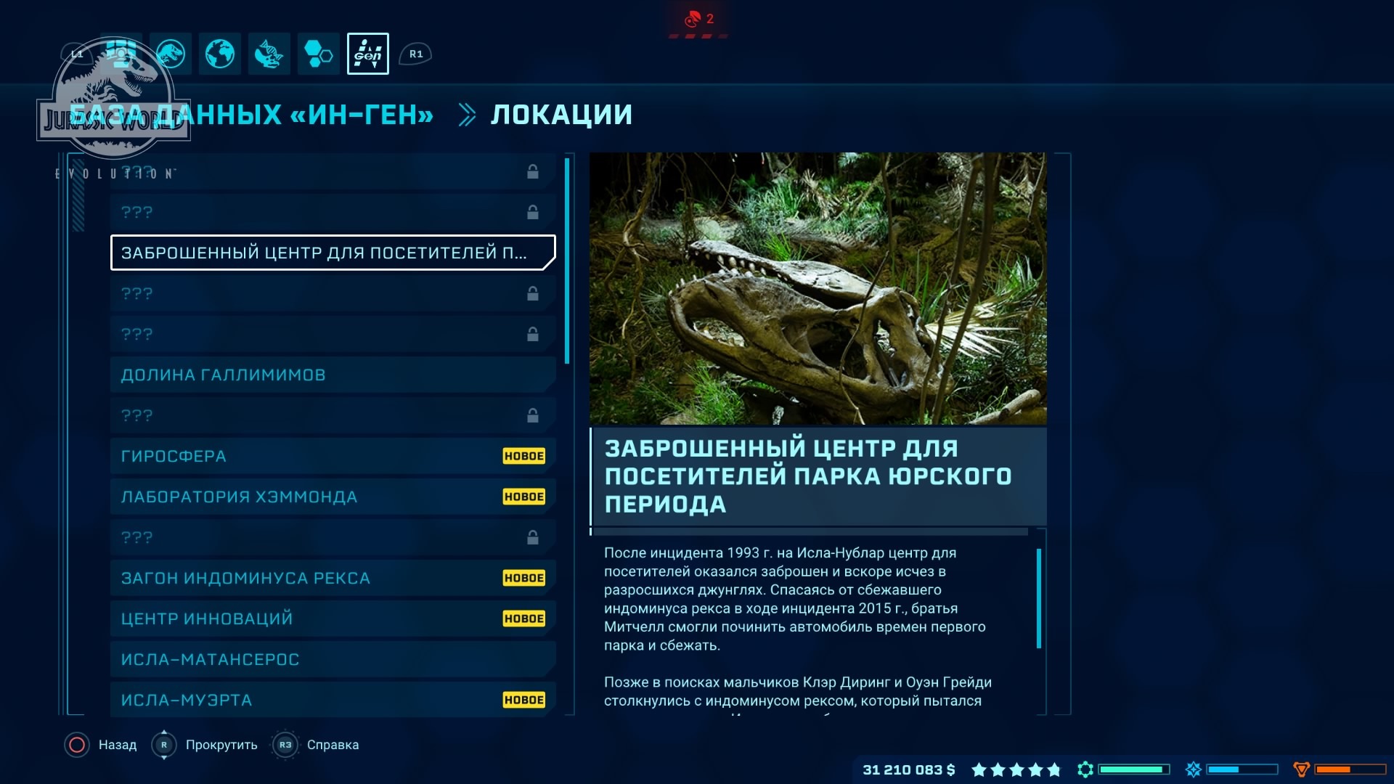This screenshot has height=784, width=1394.
Task: Click the НОВОЕ badge on Лаборатория Хэммонда
Action: tap(524, 497)
